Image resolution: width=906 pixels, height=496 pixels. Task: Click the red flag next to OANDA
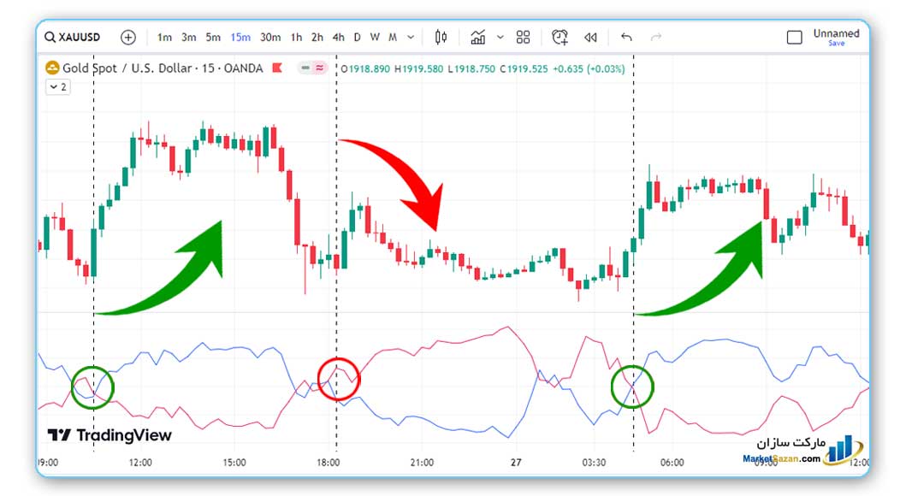coord(277,68)
